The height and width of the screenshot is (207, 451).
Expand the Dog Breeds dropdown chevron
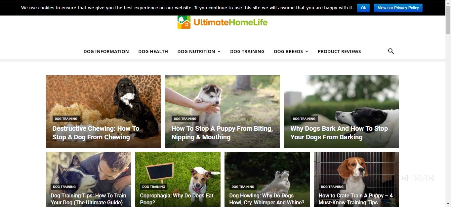(307, 52)
